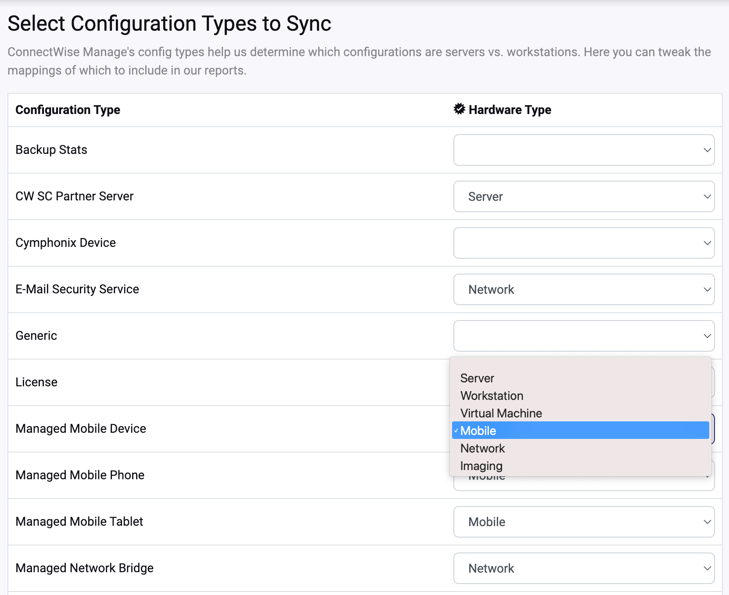This screenshot has height=595, width=729.
Task: Open the Cymphonix Device hardware type dropdown
Action: (x=584, y=243)
